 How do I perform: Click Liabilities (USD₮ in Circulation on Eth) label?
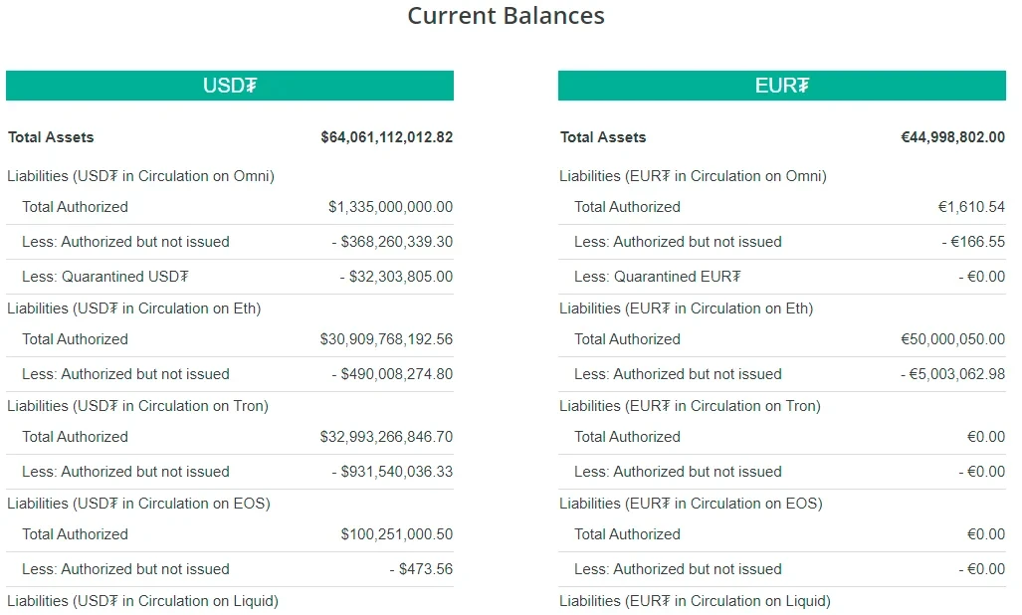[133, 308]
